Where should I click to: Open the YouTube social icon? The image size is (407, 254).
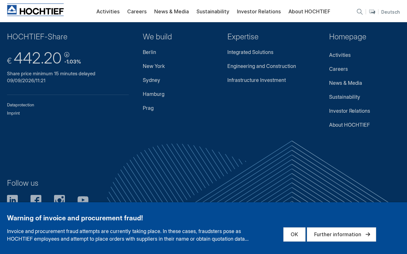(83, 199)
